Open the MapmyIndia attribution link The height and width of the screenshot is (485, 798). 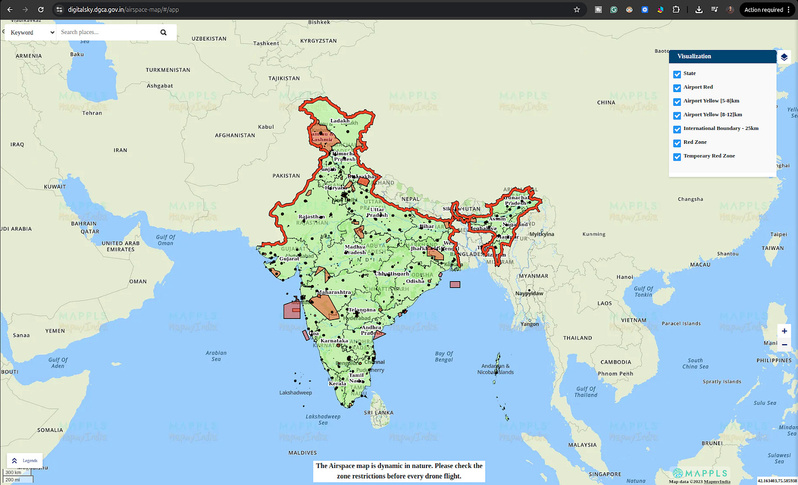[717, 482]
